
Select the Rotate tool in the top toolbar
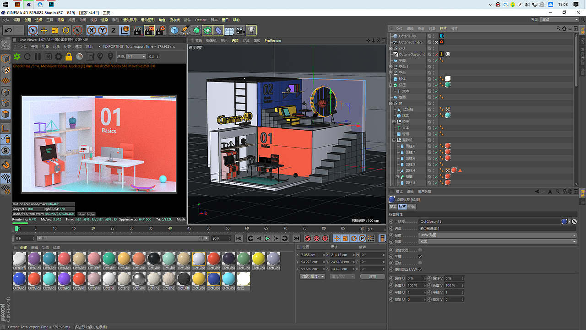pyautogui.click(x=66, y=30)
